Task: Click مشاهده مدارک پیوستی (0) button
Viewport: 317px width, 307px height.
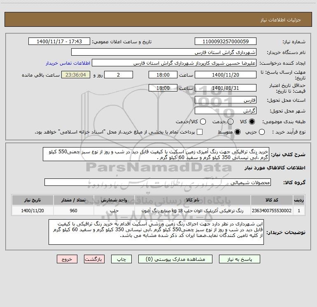Action: [175, 259]
